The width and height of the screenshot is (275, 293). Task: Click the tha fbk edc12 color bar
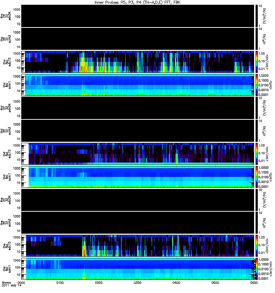pos(257,62)
